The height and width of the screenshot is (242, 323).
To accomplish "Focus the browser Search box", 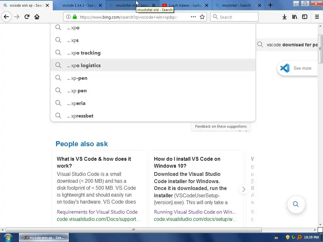I will tap(234, 17).
